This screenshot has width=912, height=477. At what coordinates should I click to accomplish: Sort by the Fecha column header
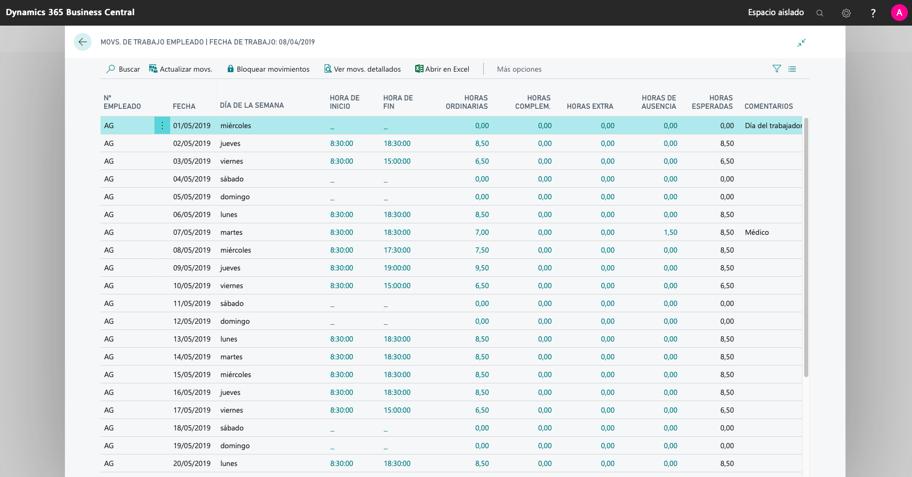point(184,106)
